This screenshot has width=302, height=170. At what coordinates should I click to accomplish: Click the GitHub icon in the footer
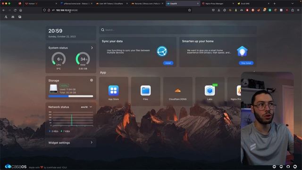tap(288, 167)
